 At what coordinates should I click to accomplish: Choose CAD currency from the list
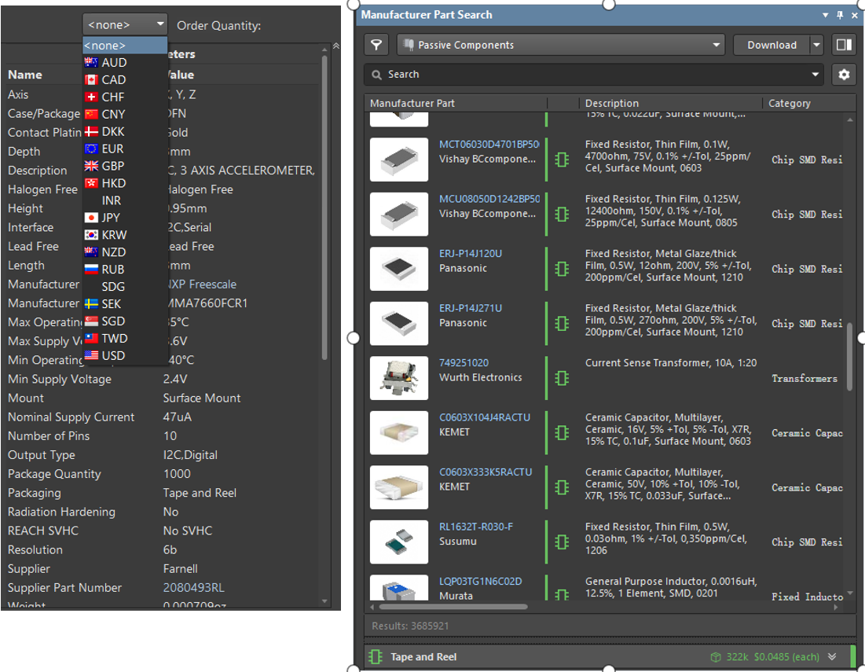(x=125, y=79)
